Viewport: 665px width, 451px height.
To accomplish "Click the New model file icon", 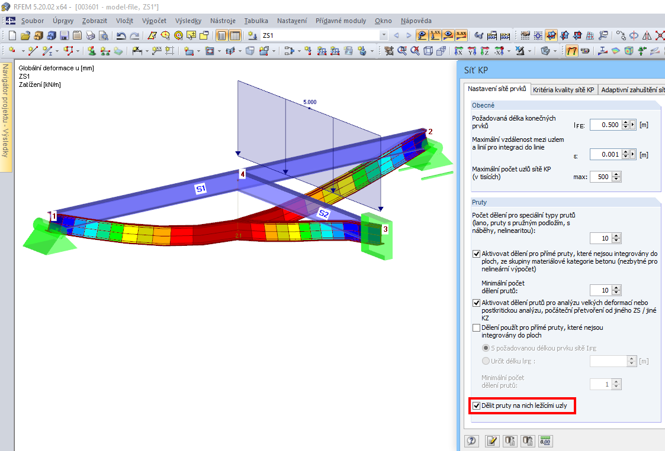I will pyautogui.click(x=12, y=35).
